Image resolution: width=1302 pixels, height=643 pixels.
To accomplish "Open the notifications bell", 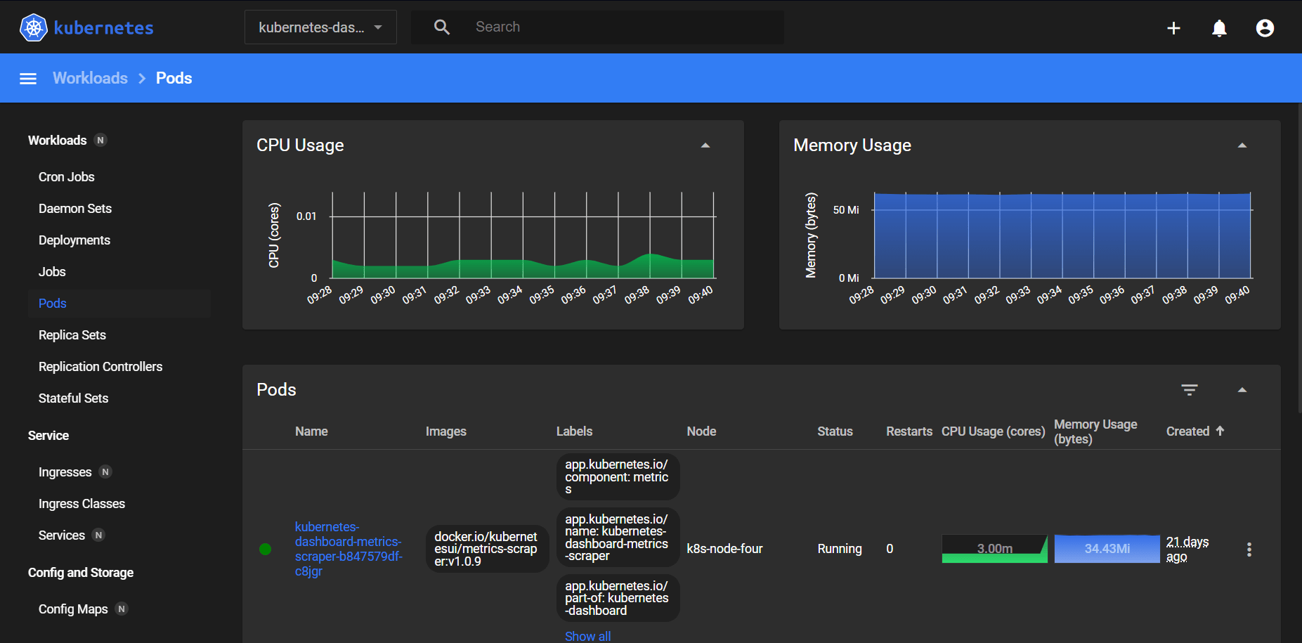I will pyautogui.click(x=1219, y=28).
